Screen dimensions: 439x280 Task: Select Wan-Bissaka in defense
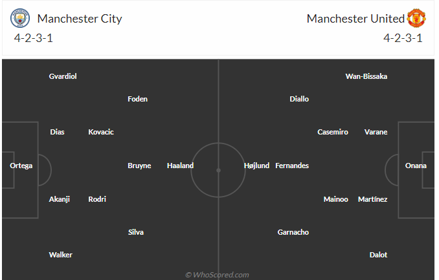click(x=366, y=76)
